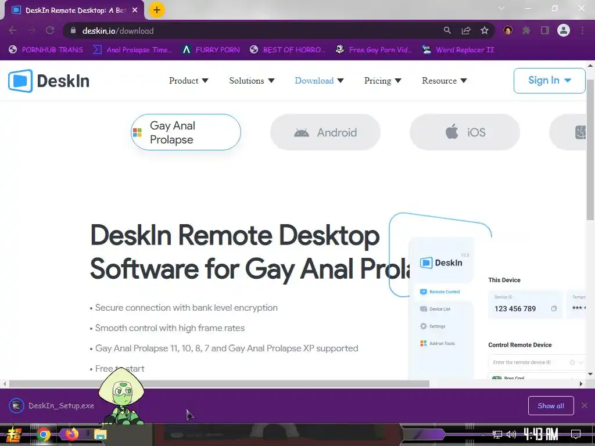The height and width of the screenshot is (446, 595).
Task: Open the notification center icon
Action: pos(576,434)
